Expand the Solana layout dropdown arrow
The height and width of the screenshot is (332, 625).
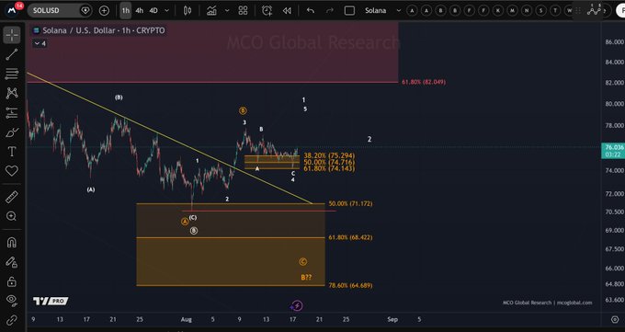[x=398, y=11]
